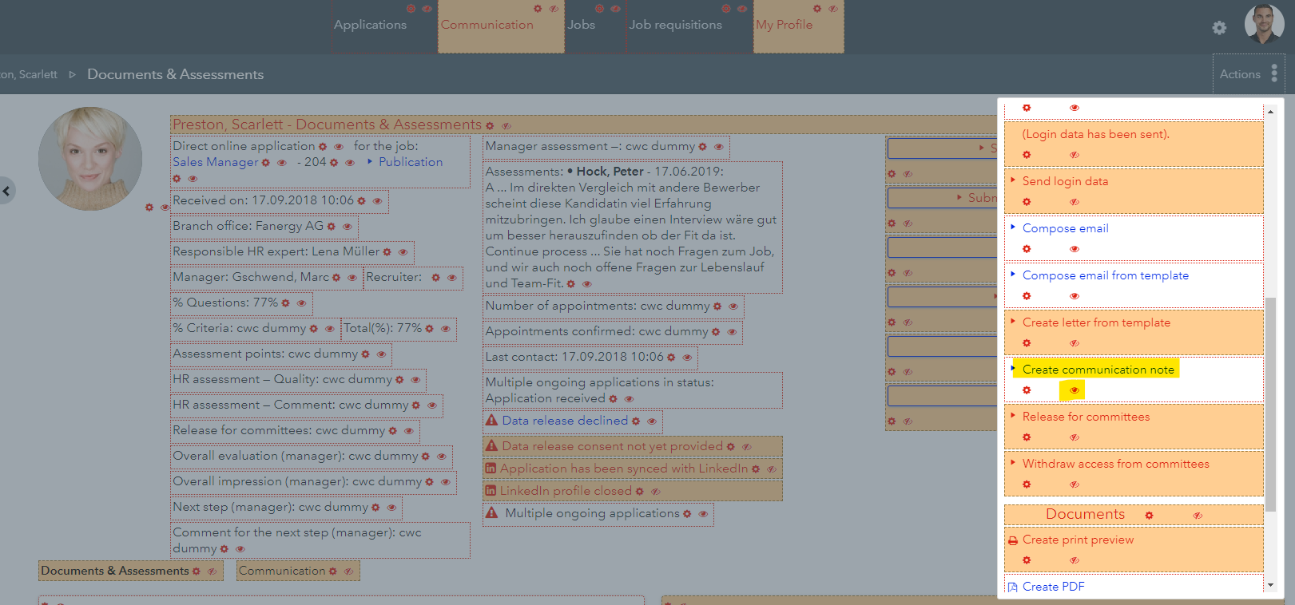Click gear icon on Communication nav tab
The height and width of the screenshot is (605, 1295).
(x=538, y=9)
